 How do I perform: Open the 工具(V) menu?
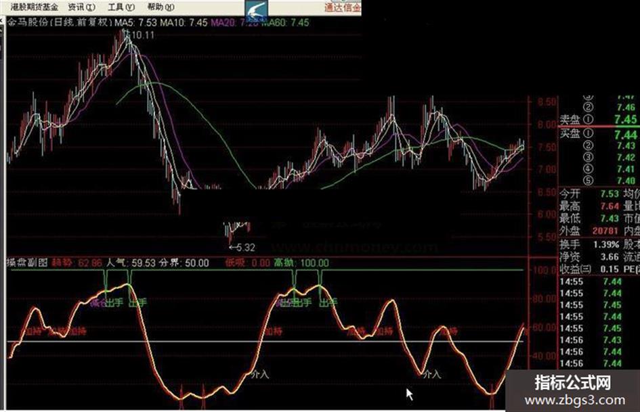121,7
